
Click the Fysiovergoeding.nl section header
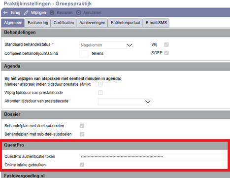click(x=116, y=175)
